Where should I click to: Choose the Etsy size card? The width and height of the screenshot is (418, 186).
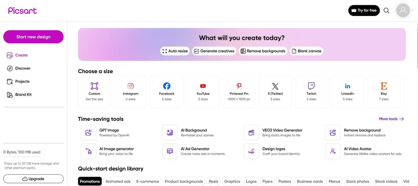click(x=384, y=92)
